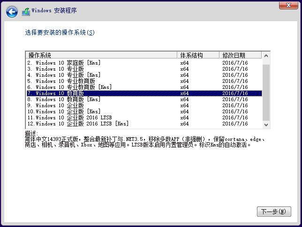Click the Windows Setup installer icon

click(26, 12)
